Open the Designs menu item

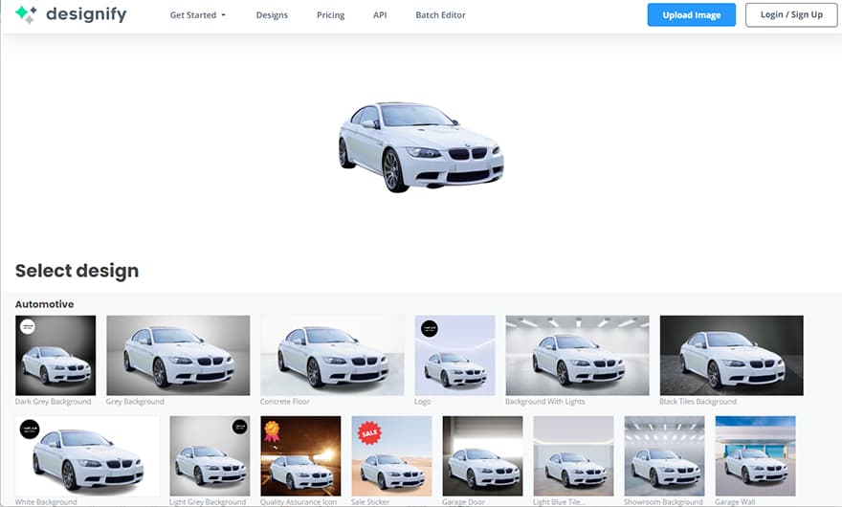[x=272, y=15]
